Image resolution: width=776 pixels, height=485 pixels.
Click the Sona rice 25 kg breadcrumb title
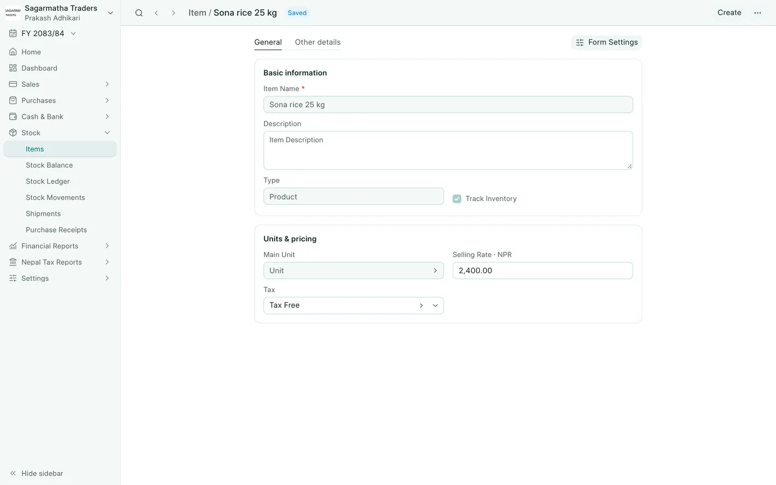click(245, 12)
